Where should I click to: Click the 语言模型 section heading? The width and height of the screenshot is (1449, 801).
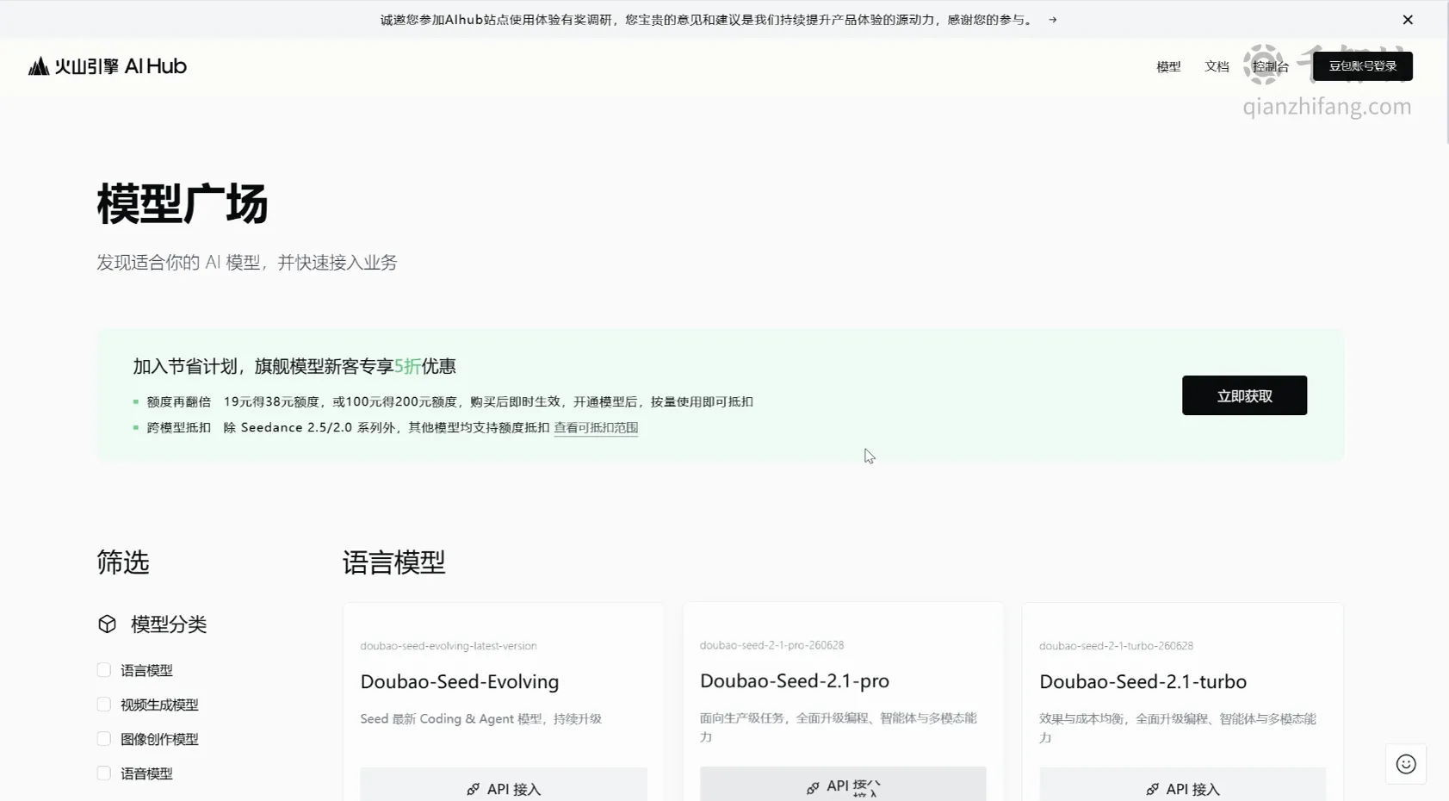393,562
